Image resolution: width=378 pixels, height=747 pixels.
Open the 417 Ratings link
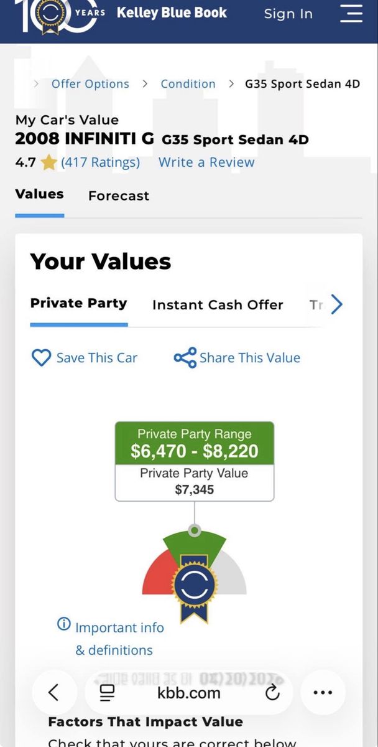click(100, 162)
